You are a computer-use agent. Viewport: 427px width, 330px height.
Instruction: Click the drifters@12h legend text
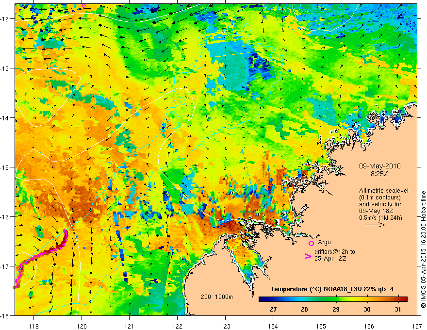335,255
